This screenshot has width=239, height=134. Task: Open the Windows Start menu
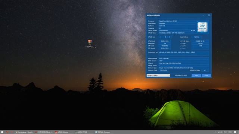(x=2, y=132)
